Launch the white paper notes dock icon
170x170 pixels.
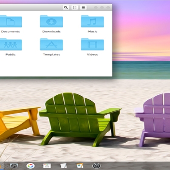64,166
